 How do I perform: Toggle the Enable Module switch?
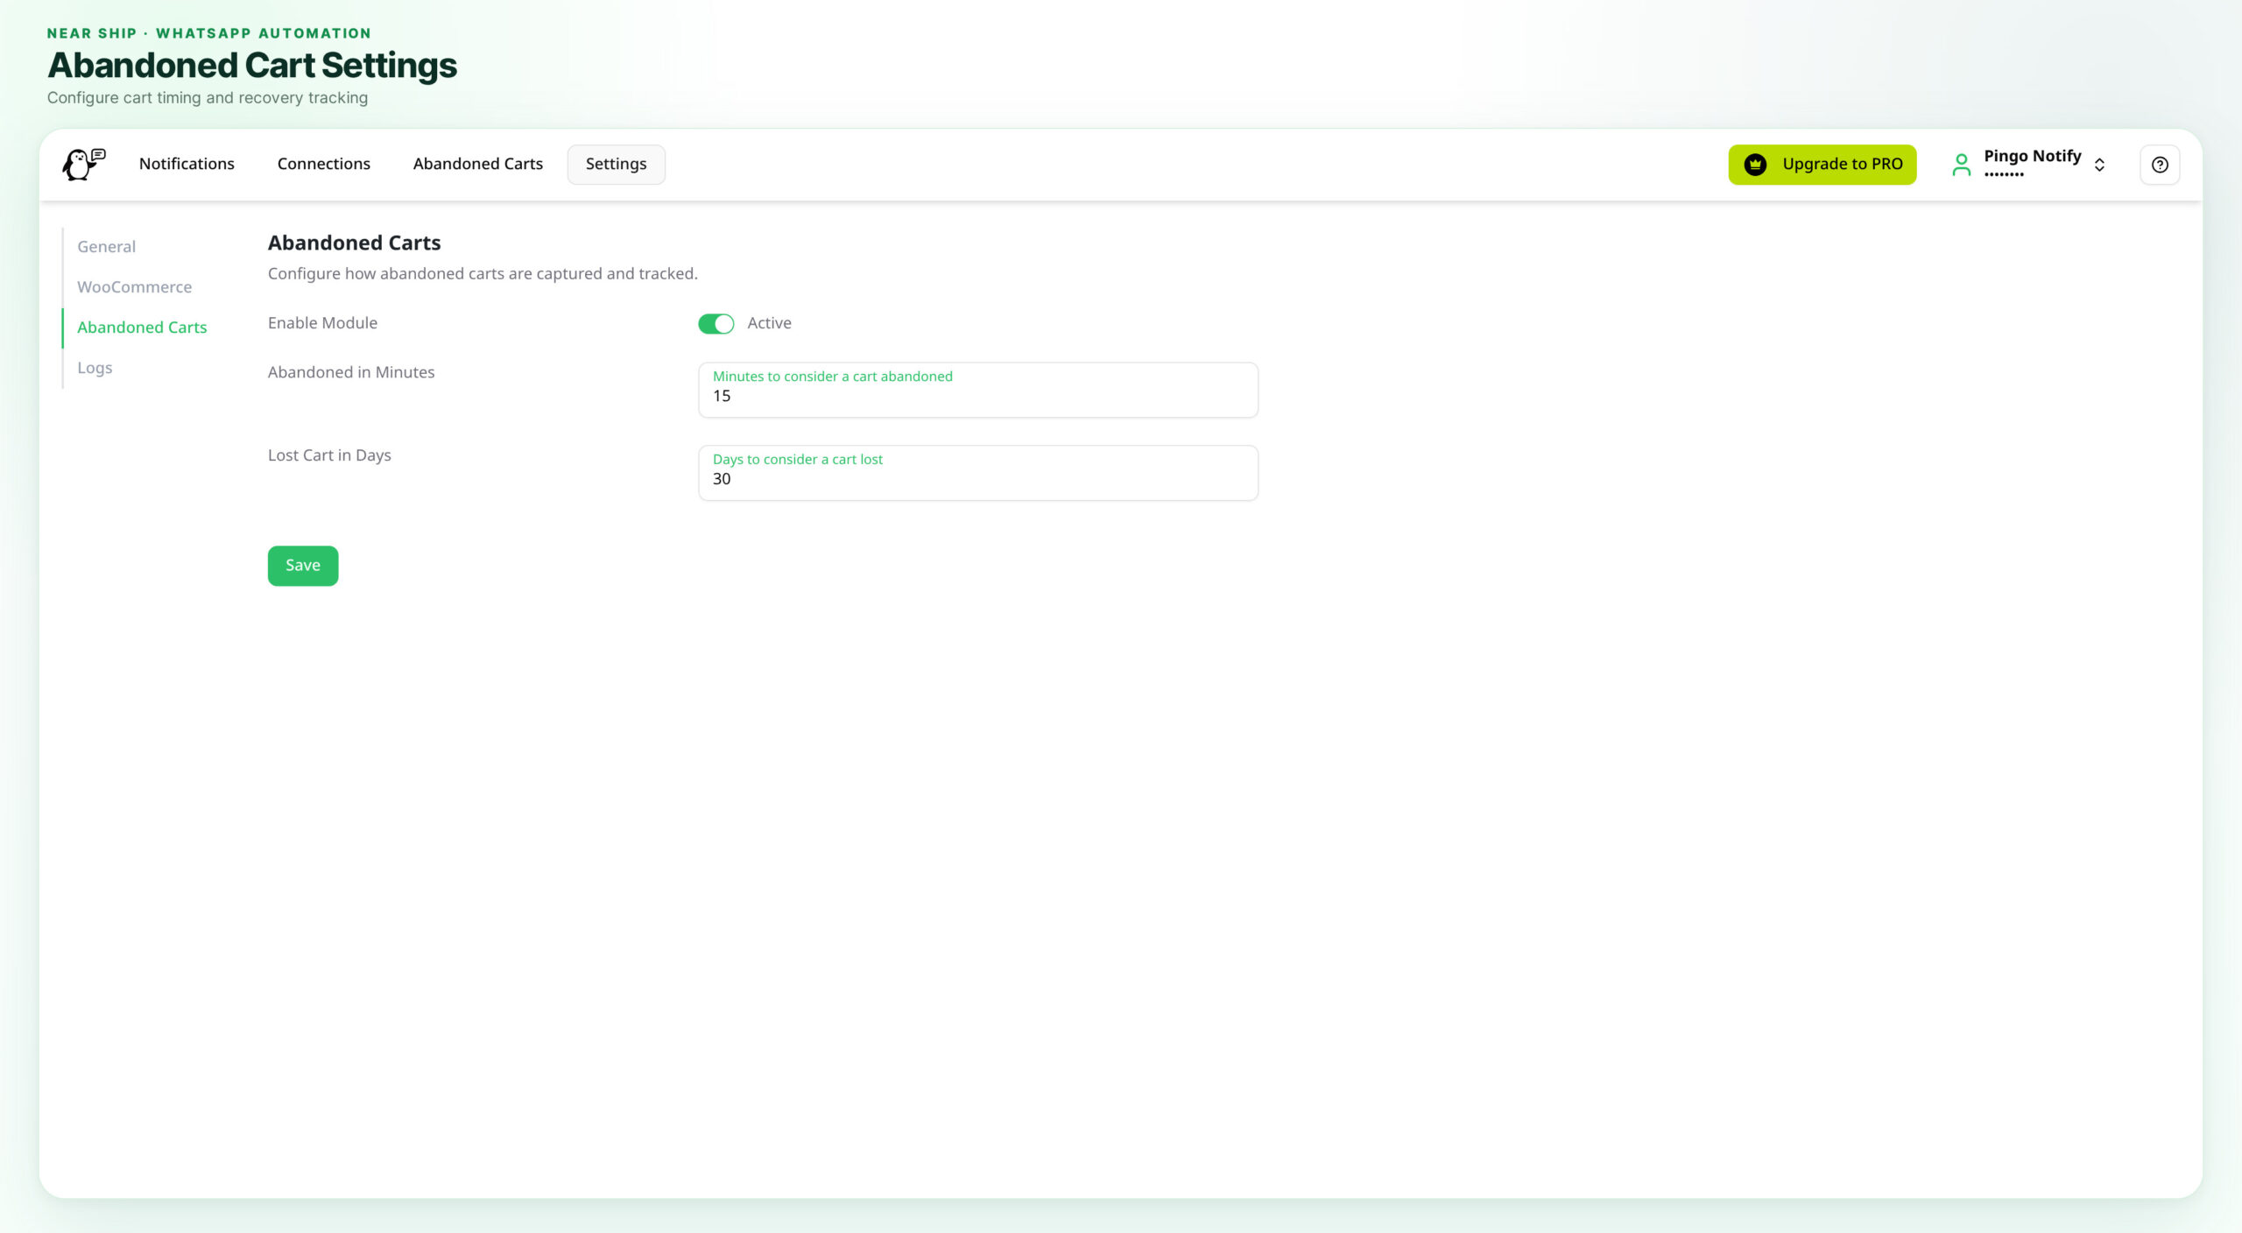point(716,324)
